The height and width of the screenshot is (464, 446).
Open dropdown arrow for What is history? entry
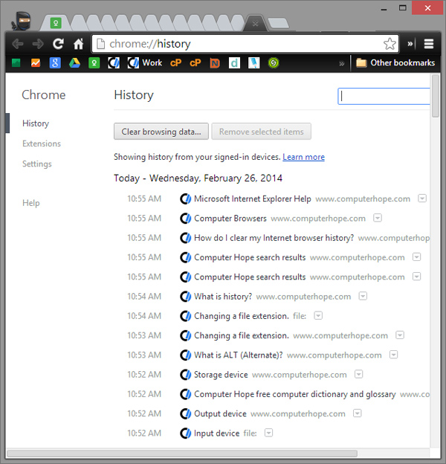[363, 296]
